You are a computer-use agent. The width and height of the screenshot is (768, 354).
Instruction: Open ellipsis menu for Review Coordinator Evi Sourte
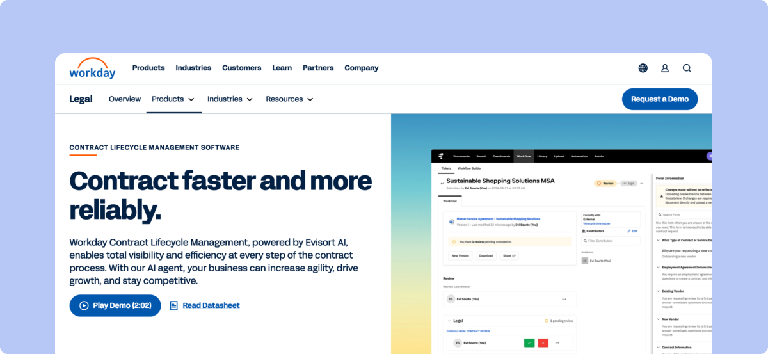(x=564, y=299)
